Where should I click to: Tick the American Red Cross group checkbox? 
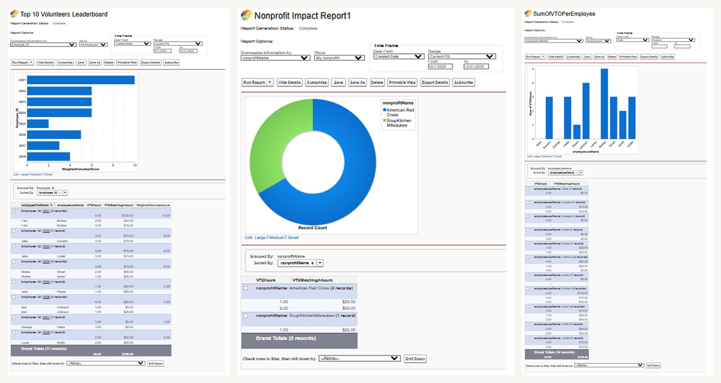(246, 288)
